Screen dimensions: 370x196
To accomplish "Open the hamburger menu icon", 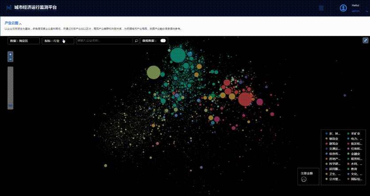I will (x=321, y=8).
